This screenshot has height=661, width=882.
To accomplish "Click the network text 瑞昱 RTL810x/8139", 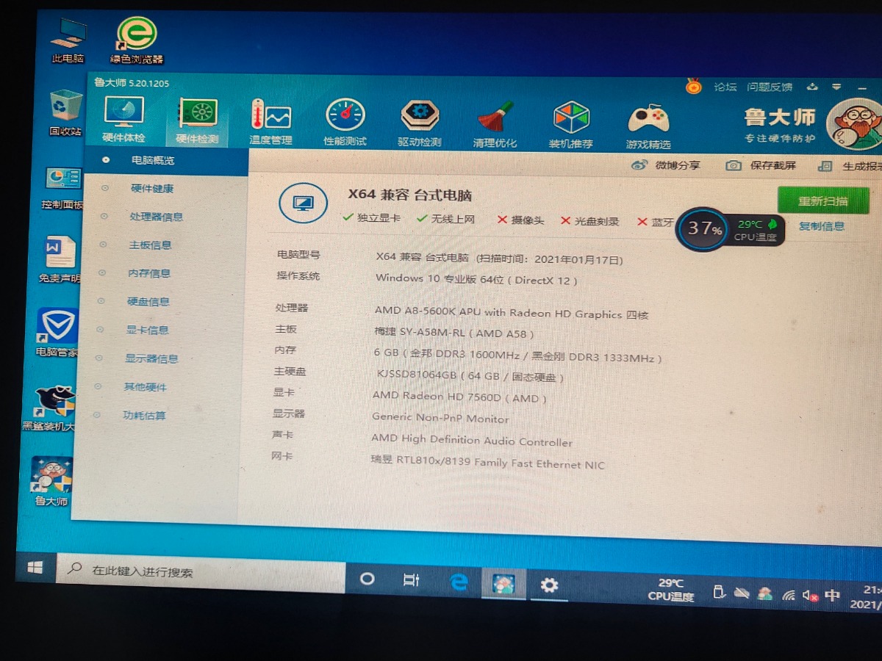I will point(420,462).
